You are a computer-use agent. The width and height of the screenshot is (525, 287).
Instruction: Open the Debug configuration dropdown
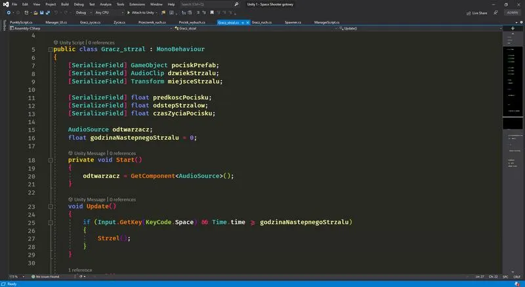(x=83, y=12)
